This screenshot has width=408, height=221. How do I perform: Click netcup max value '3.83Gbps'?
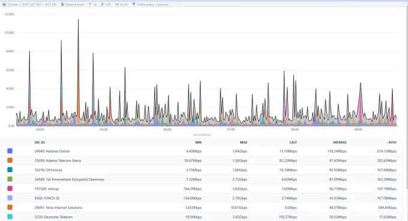tap(239, 189)
